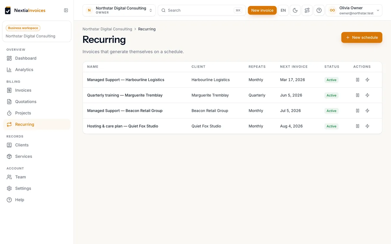Click the Jul 5, 2026 next invoice date
391x244 pixels.
click(290, 111)
